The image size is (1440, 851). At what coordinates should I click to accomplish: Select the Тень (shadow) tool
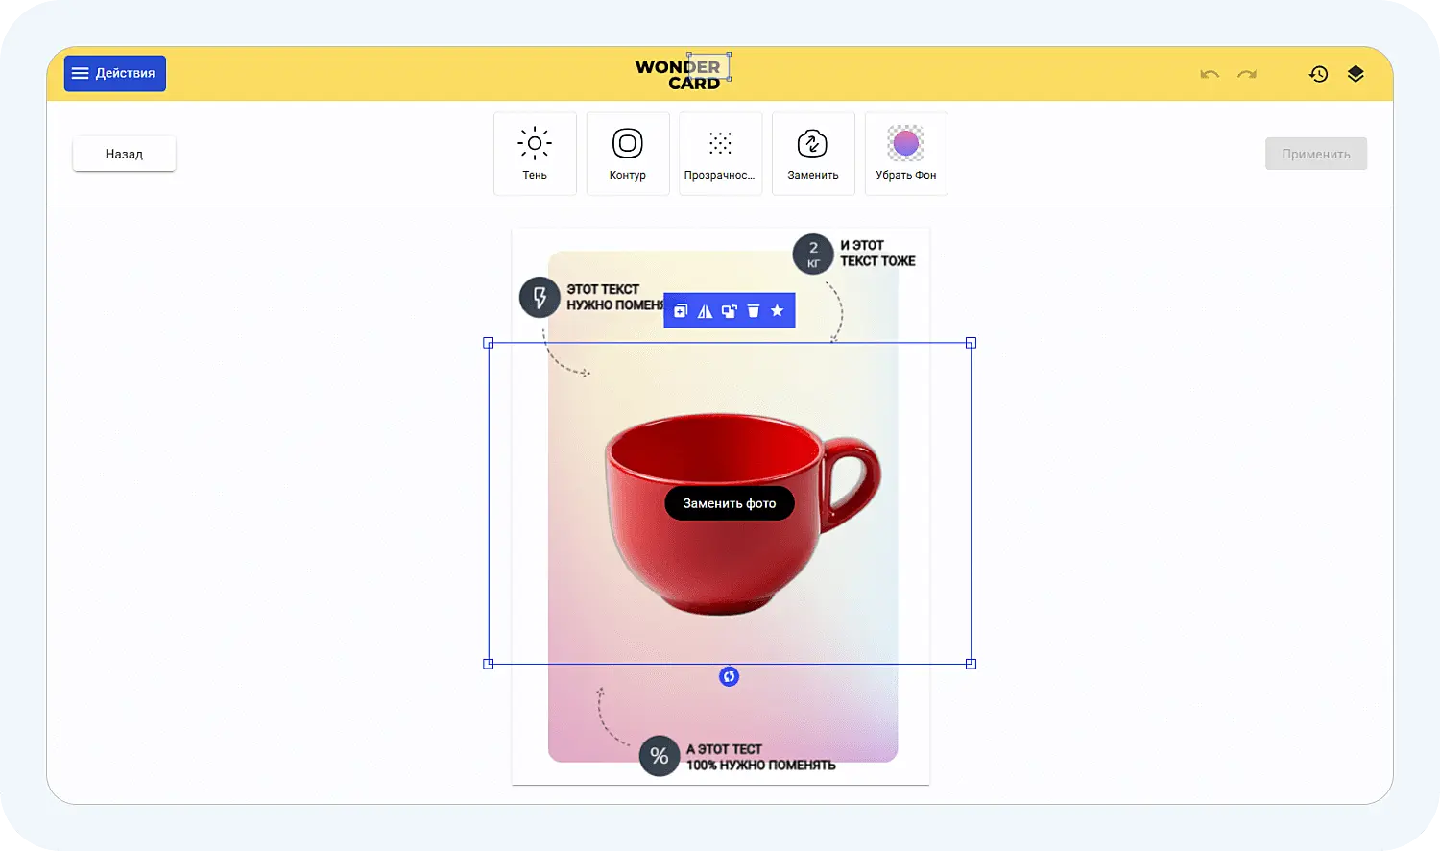[535, 153]
